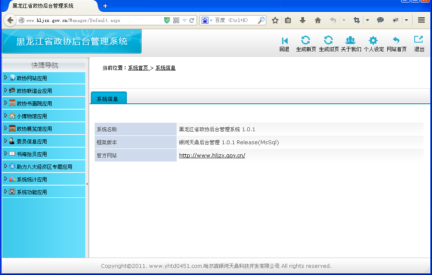Click the browser back arrow button
Image resolution: width=432 pixels, height=275 pixels.
point(10,20)
